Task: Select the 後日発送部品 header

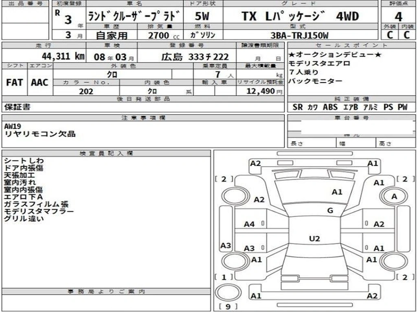Action: [x=143, y=99]
